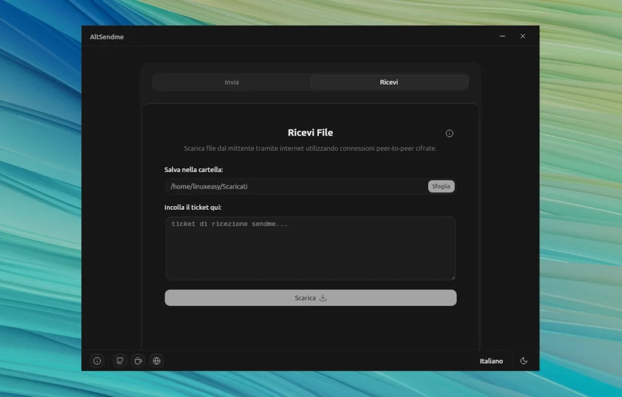Click the Scarica download button
This screenshot has height=397, width=622.
(310, 298)
